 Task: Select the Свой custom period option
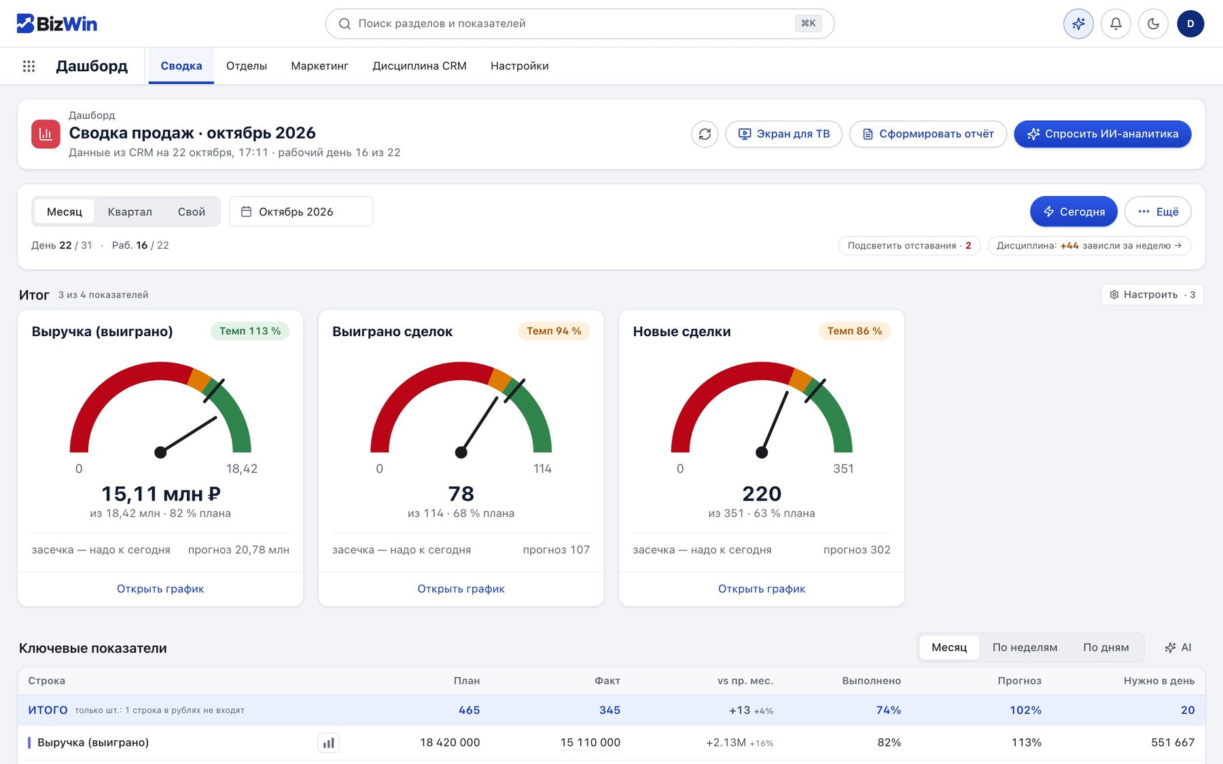pyautogui.click(x=192, y=212)
